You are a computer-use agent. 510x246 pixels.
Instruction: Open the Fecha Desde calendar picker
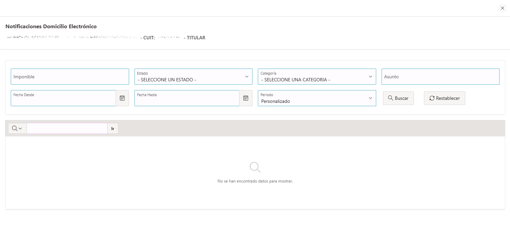pos(122,98)
